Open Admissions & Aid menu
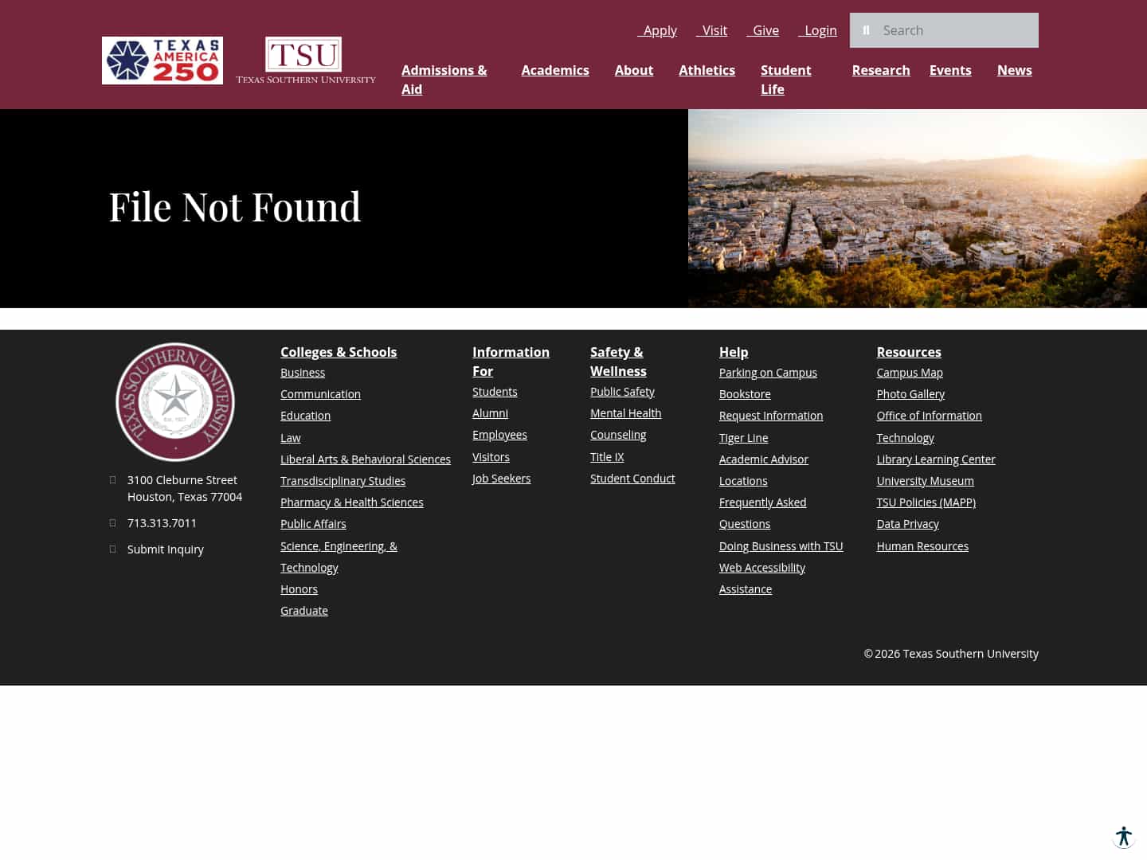The image size is (1147, 860). tap(444, 80)
